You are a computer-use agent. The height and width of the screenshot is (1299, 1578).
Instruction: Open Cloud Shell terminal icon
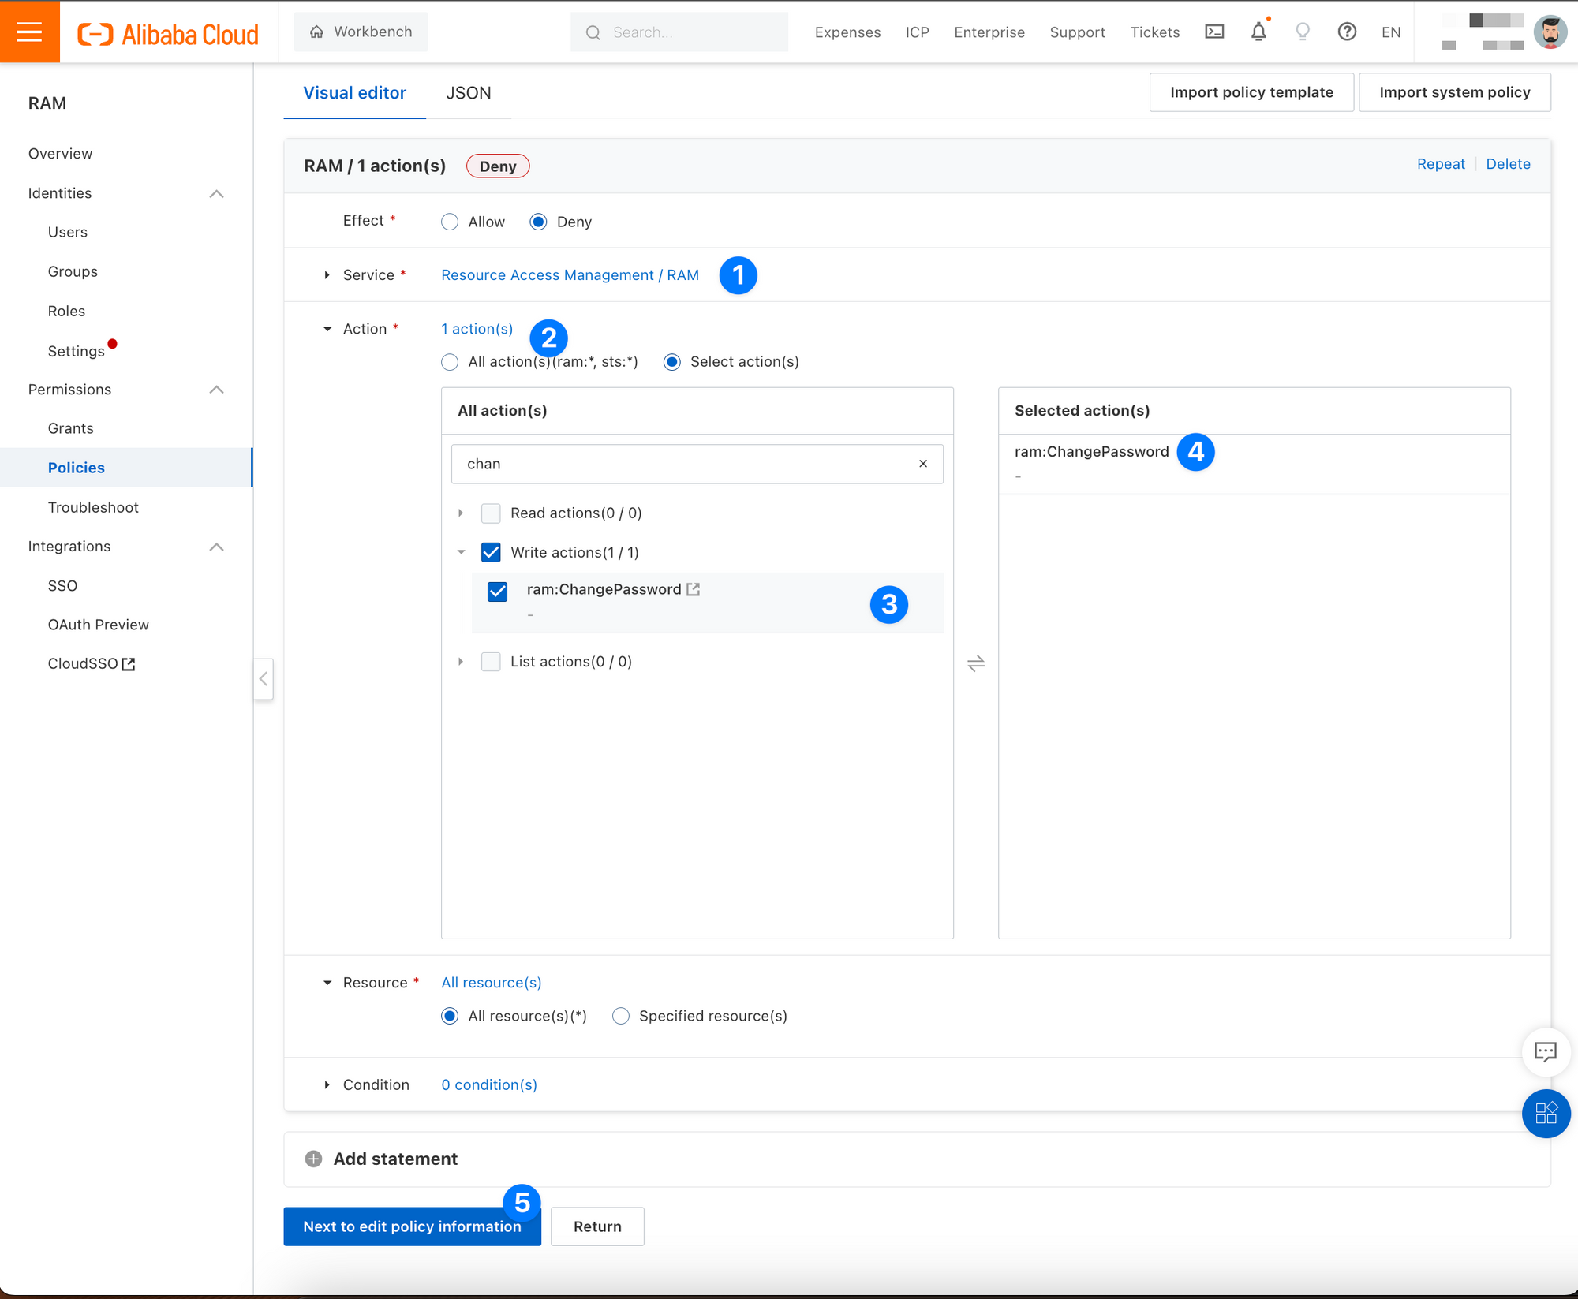click(1214, 32)
